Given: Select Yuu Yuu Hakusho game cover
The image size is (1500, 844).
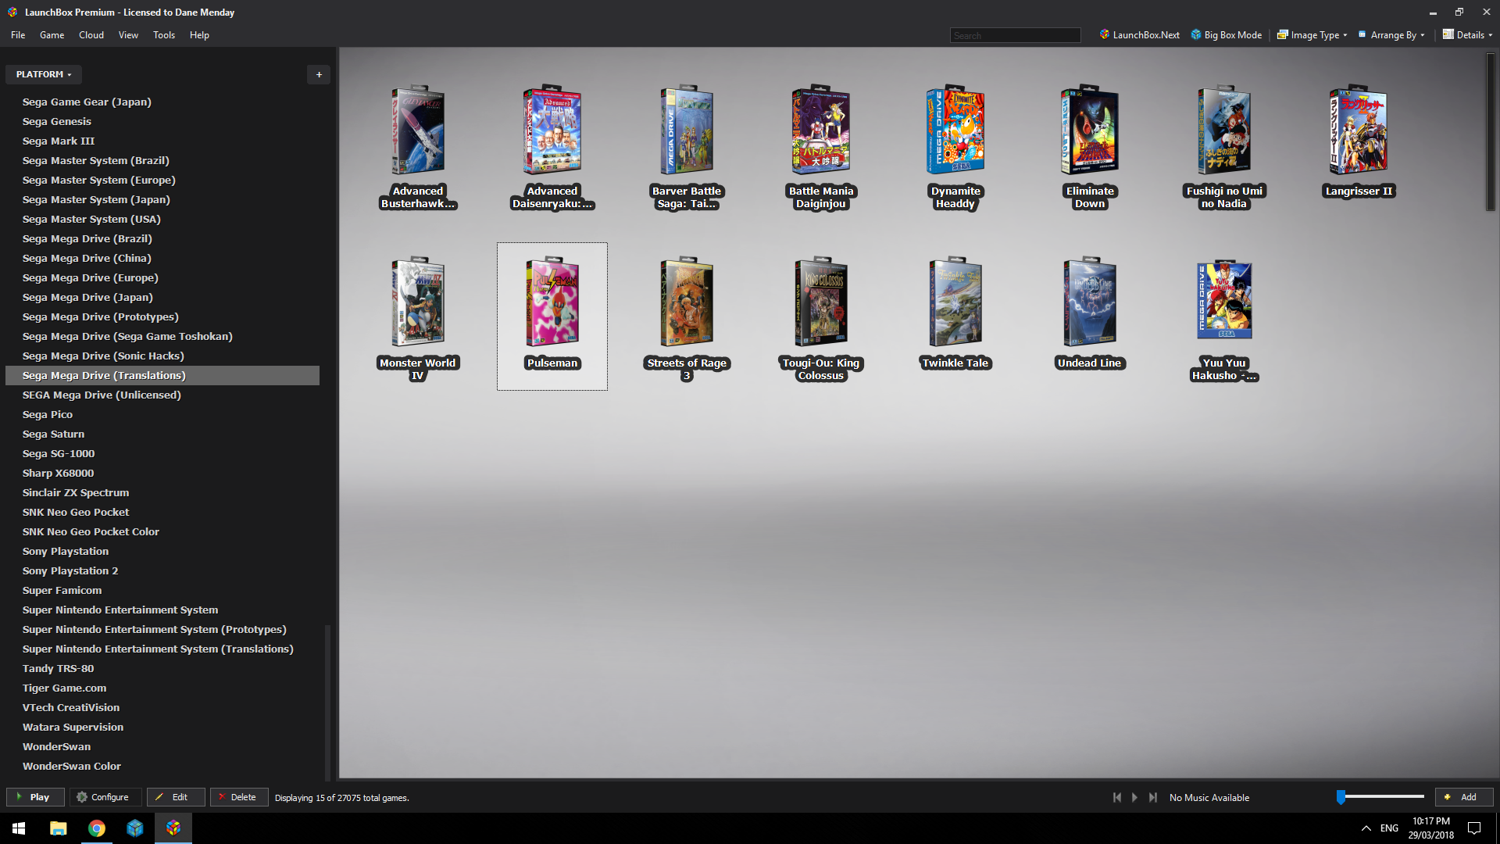Looking at the screenshot, I should pos(1224,301).
